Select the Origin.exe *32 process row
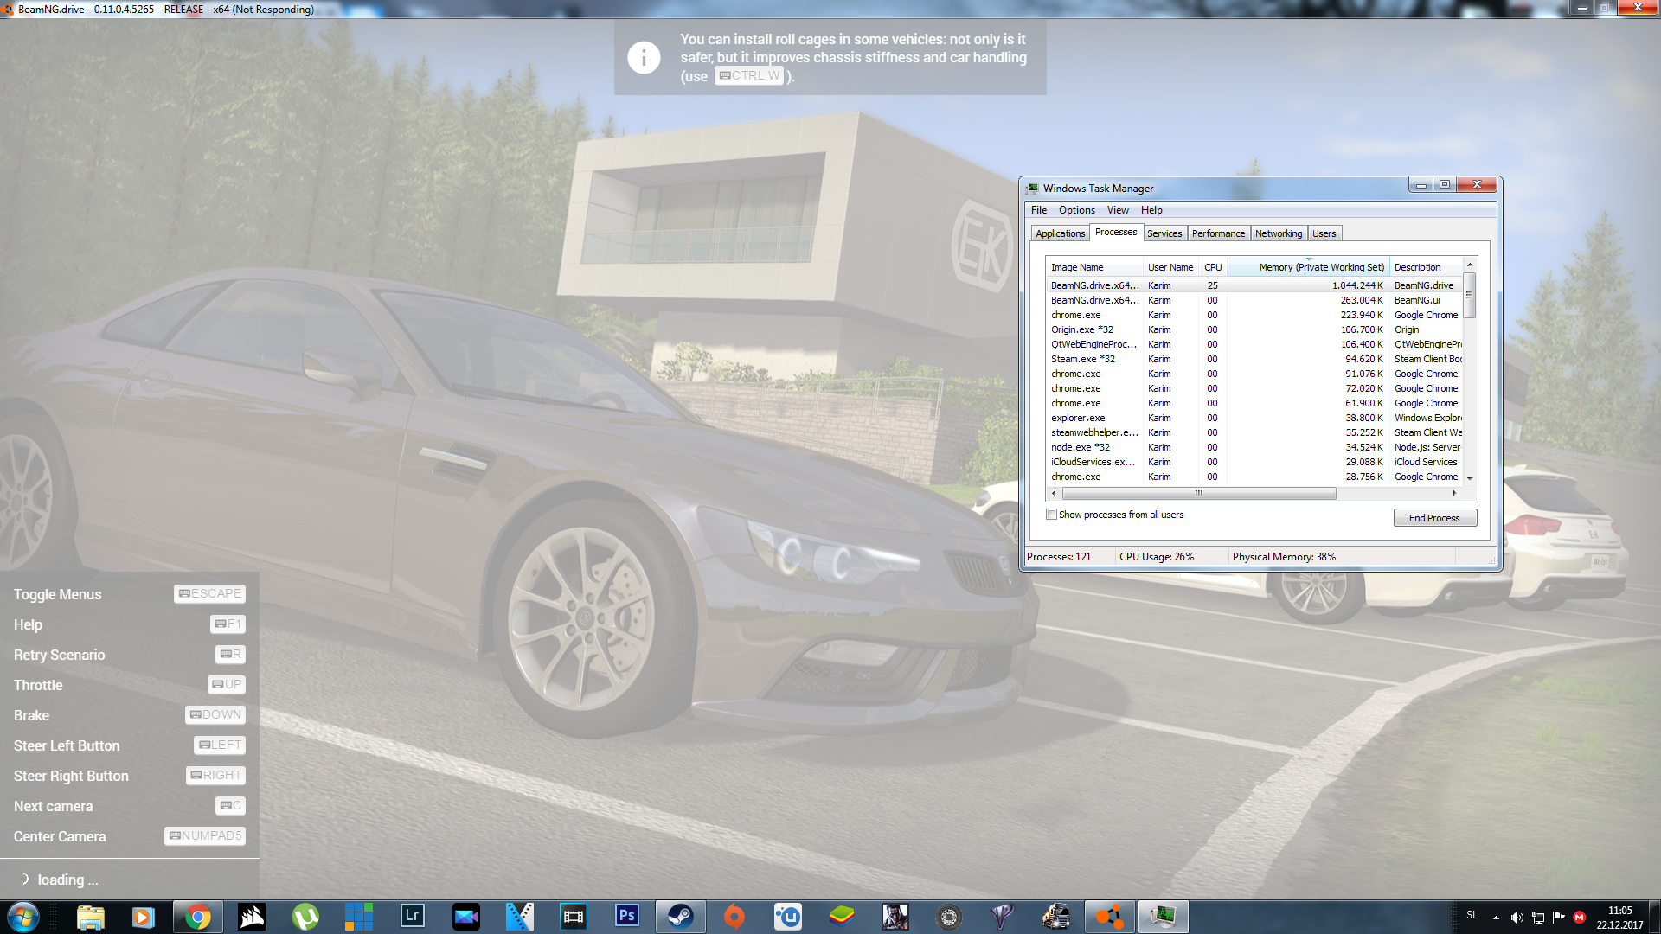1661x934 pixels. [1253, 329]
